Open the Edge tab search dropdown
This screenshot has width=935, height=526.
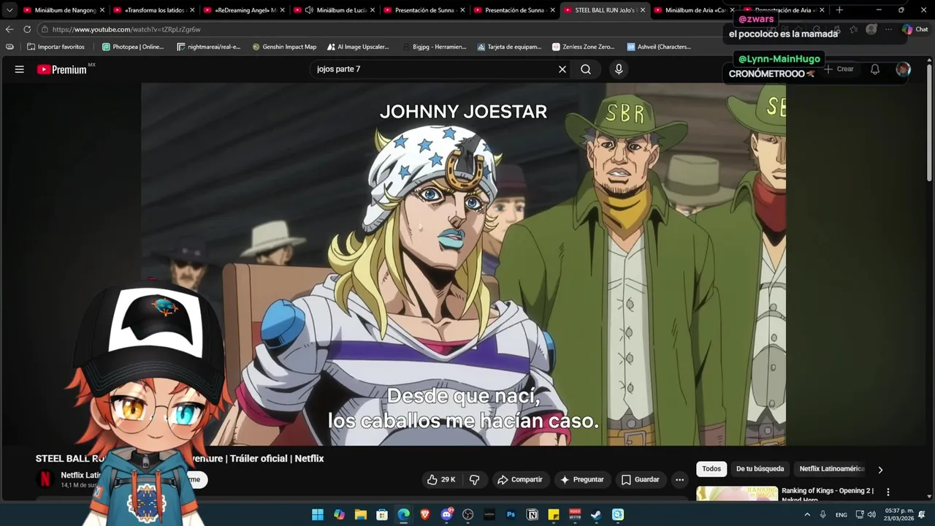tap(9, 10)
